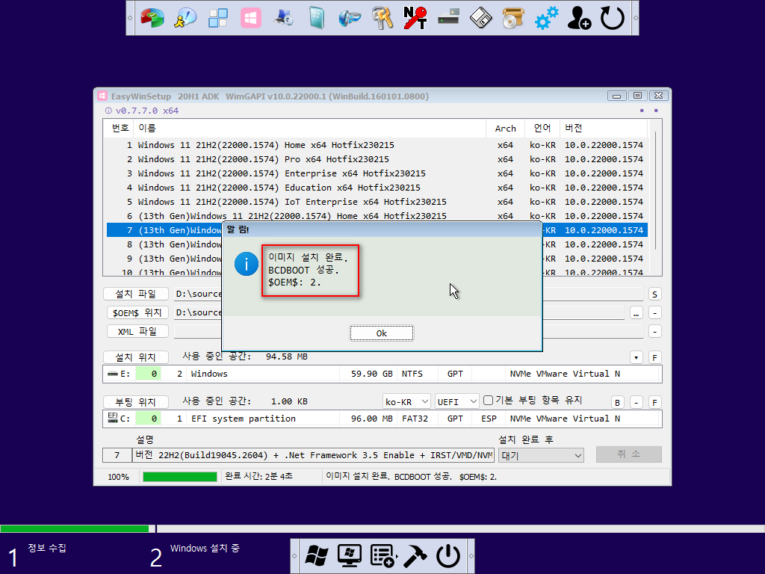
Task: Click the description text field starting 버전 22H2
Action: point(313,455)
